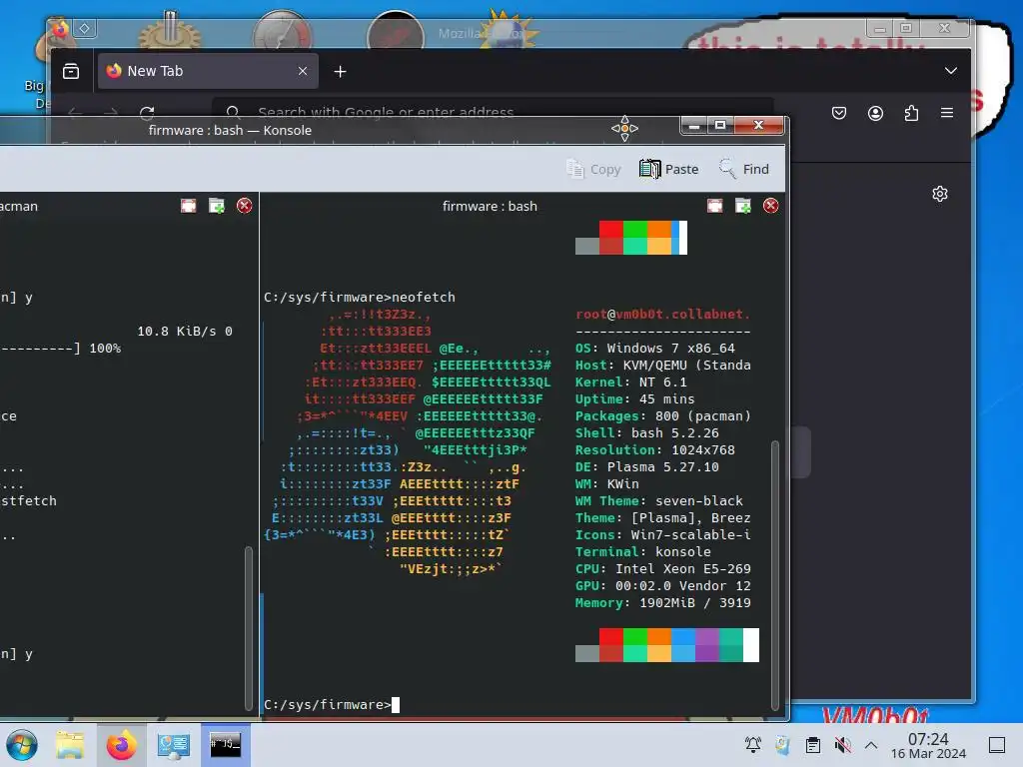Click the Konsole window move handle icon
The height and width of the screenshot is (767, 1023).
[x=624, y=128]
